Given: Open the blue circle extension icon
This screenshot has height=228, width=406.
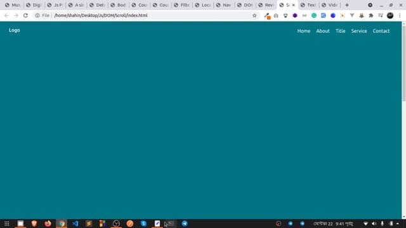Looking at the screenshot, I should pyautogui.click(x=333, y=15).
